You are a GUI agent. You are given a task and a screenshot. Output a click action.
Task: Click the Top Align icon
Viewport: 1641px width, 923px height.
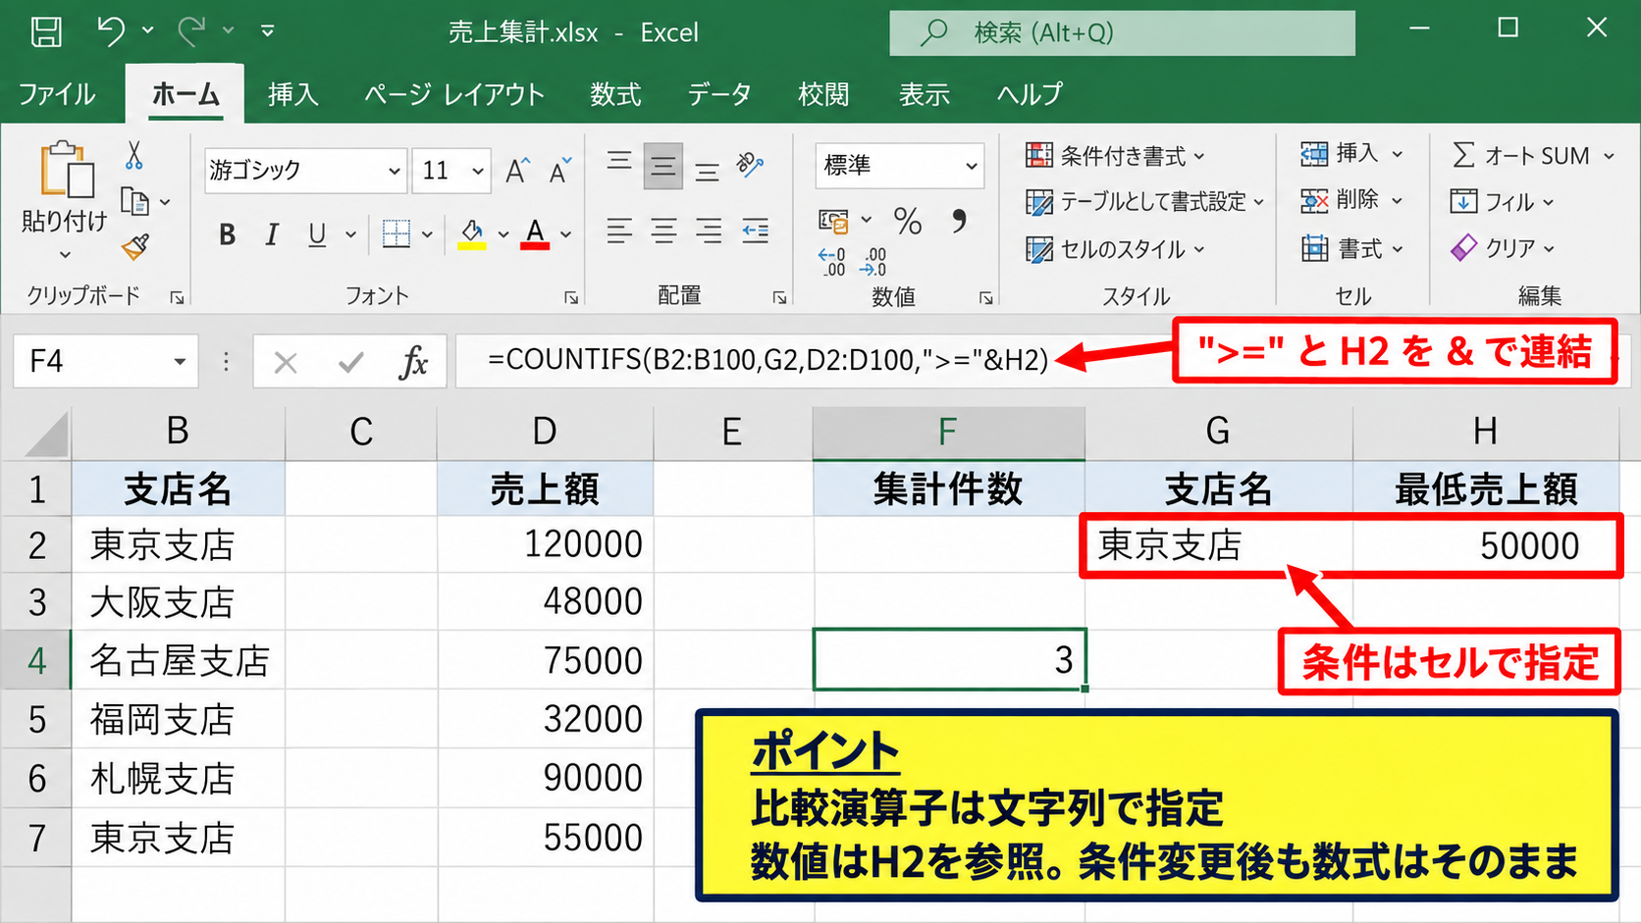(619, 162)
